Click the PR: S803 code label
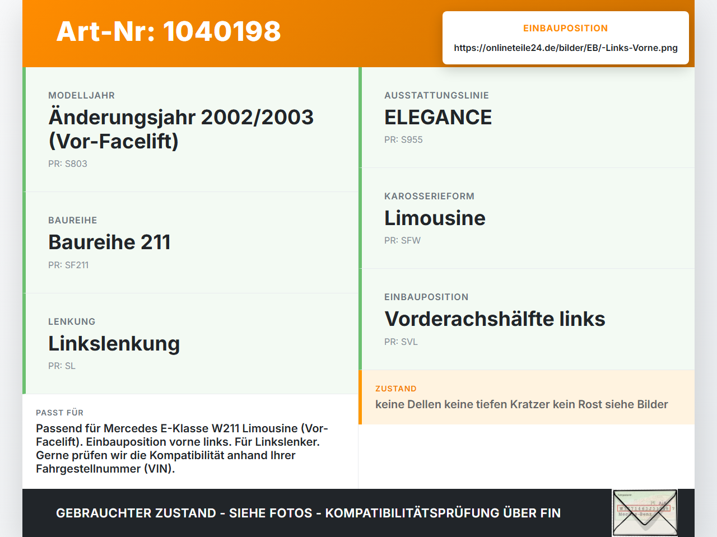The height and width of the screenshot is (537, 717). point(68,164)
